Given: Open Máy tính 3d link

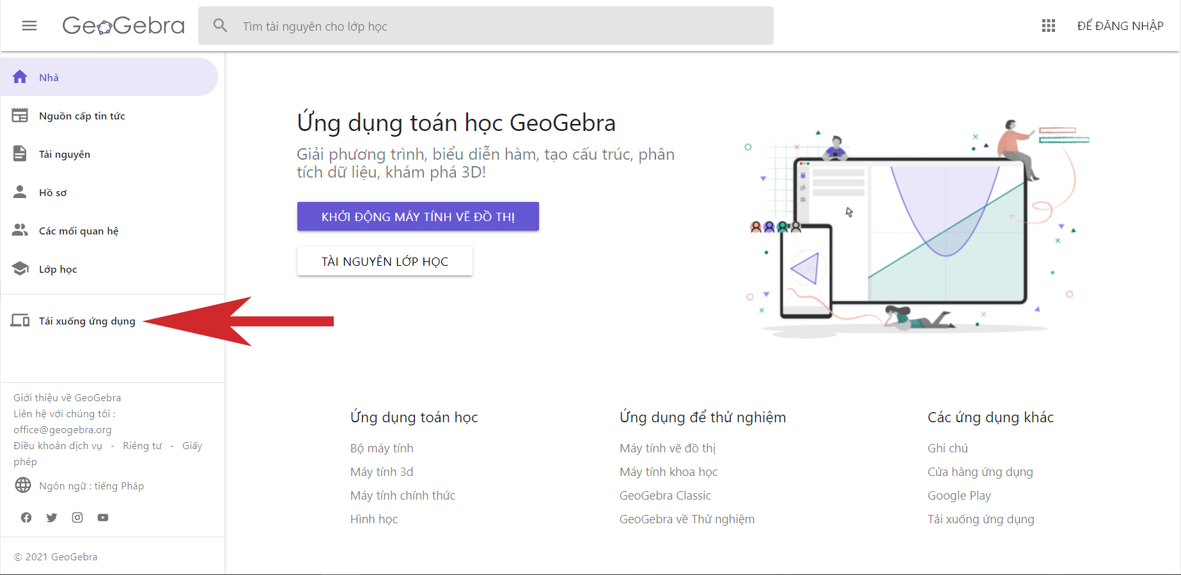Looking at the screenshot, I should click(x=382, y=472).
